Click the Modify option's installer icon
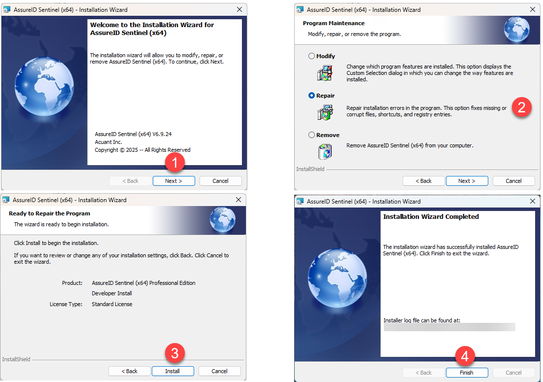 [x=325, y=73]
